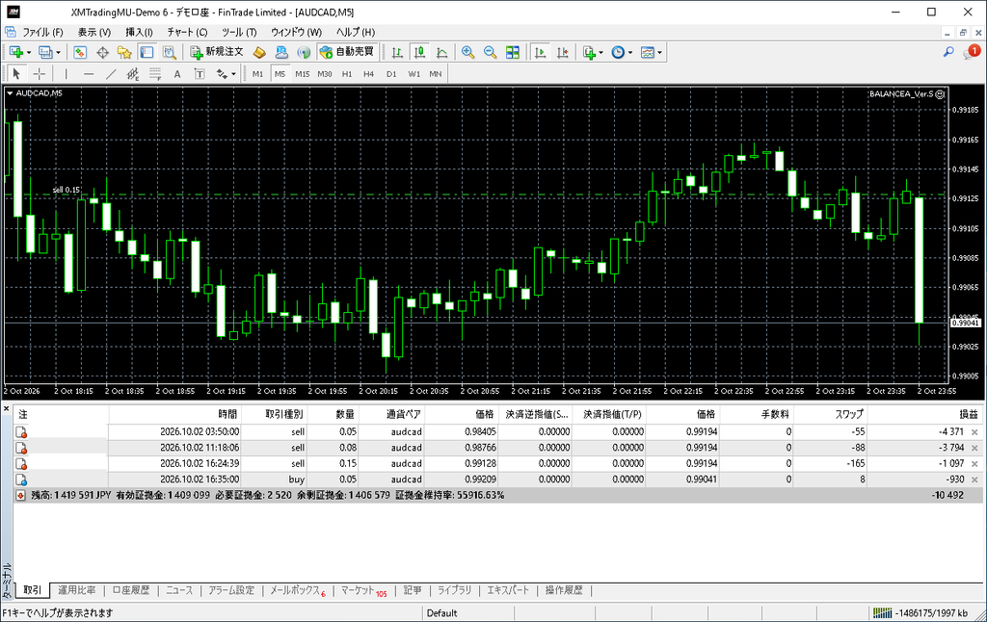The image size is (987, 622).
Task: Open the Market Watch window icon
Action: point(80,52)
